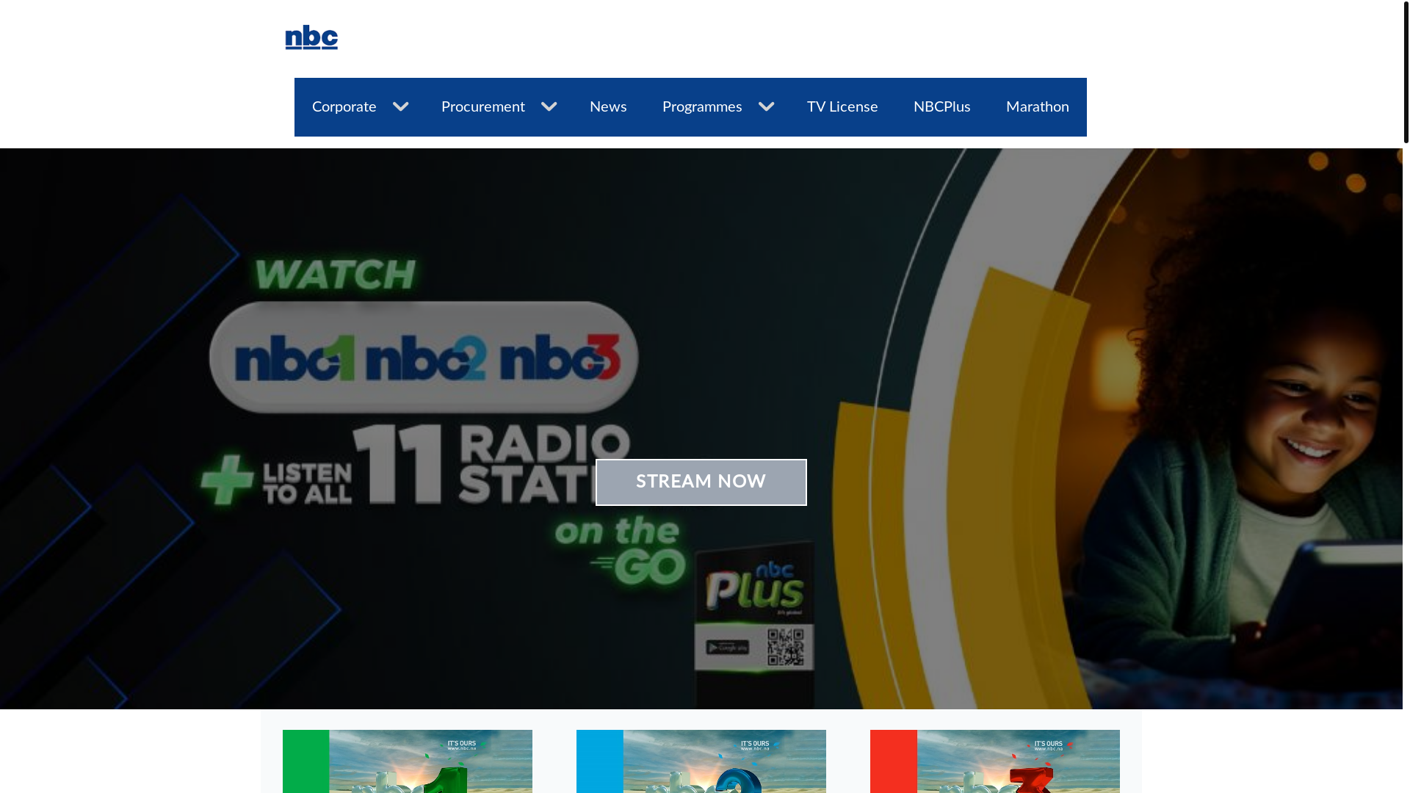
Task: Open the Procurement menu item
Action: [x=482, y=107]
